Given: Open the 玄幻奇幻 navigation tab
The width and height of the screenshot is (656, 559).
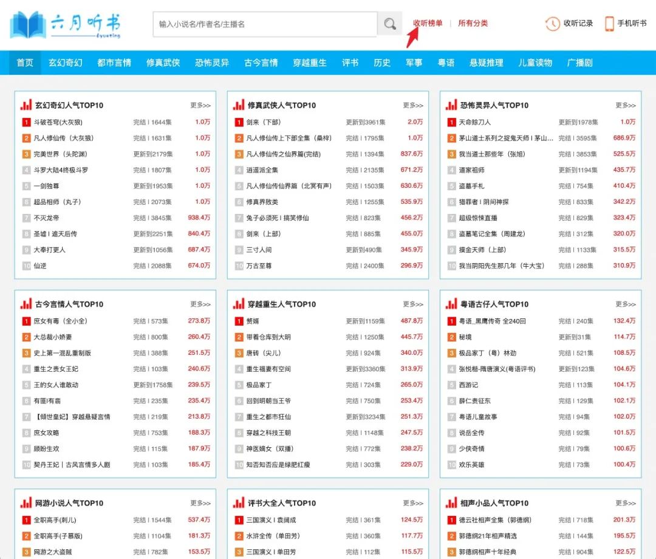Looking at the screenshot, I should [x=65, y=63].
